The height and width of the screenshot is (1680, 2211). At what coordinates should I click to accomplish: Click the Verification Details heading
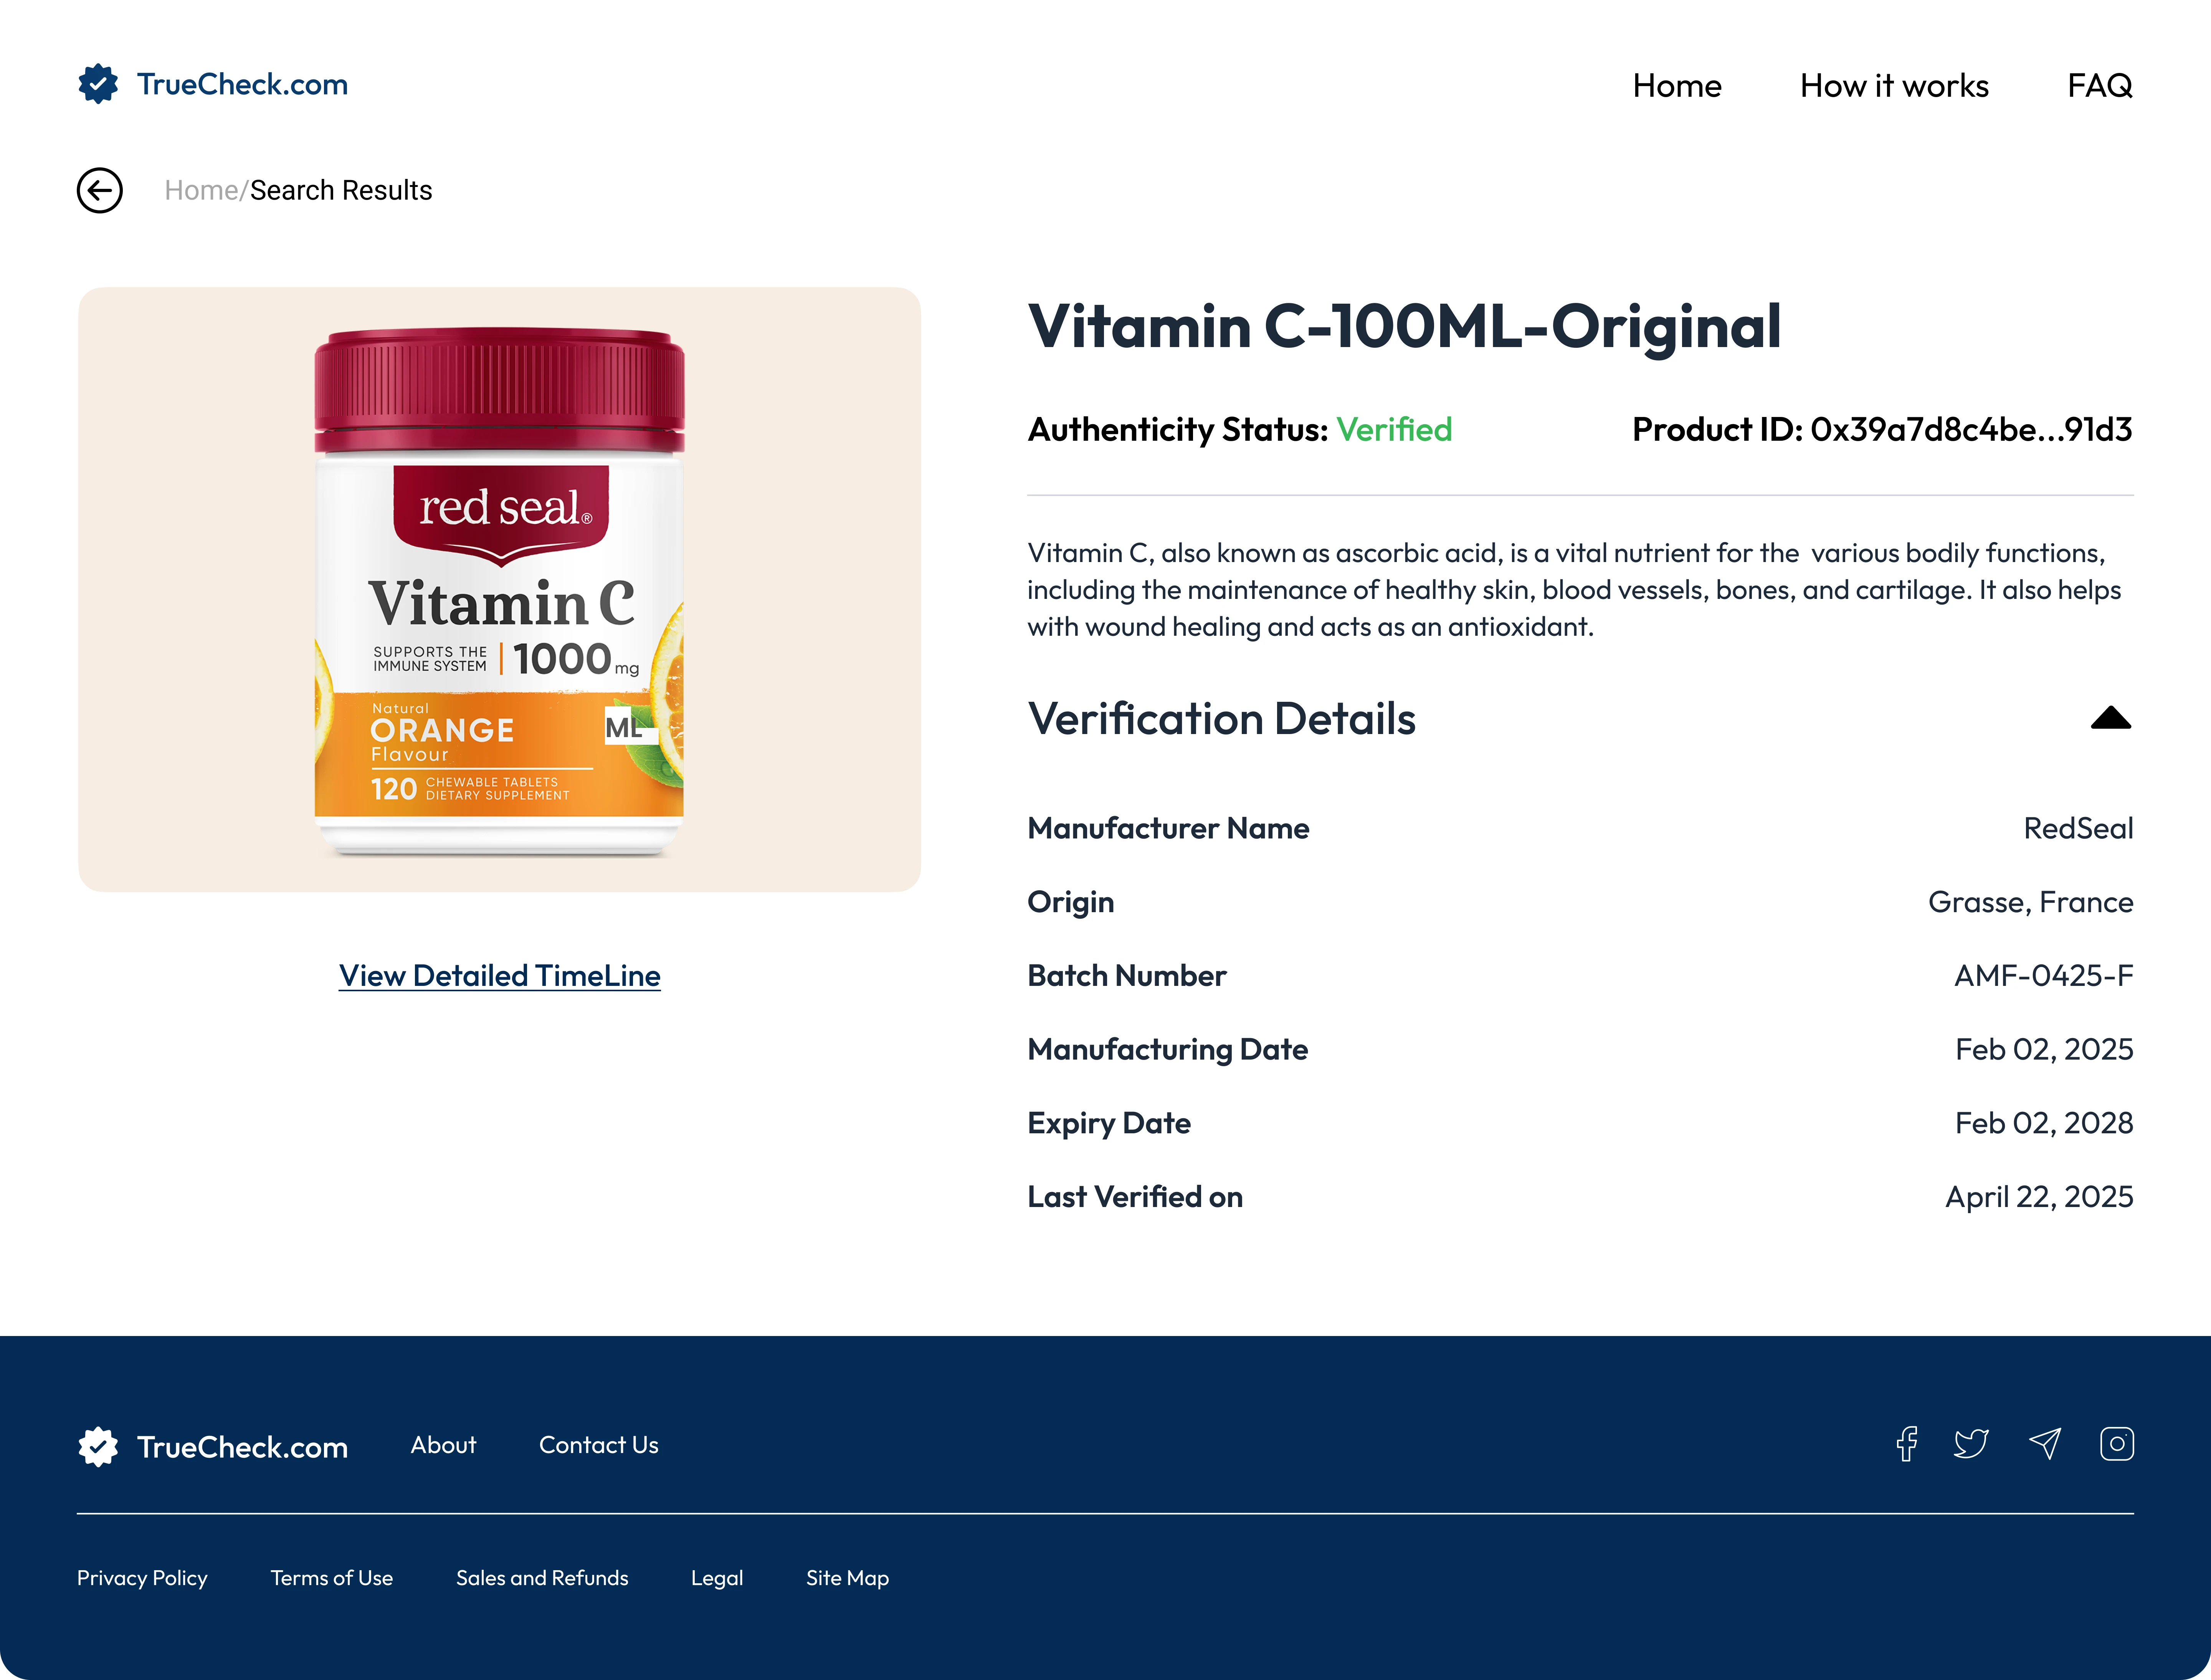click(x=1221, y=719)
